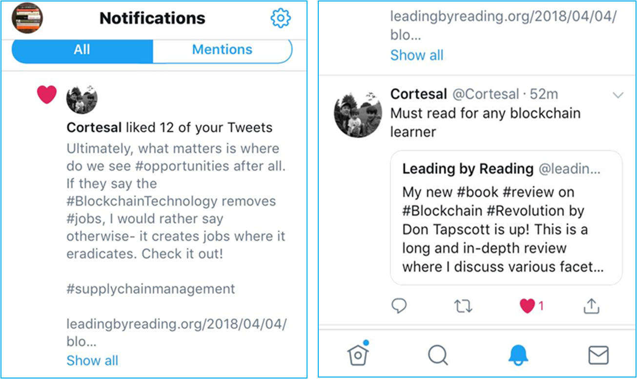Switch to the Mentions tab

point(222,50)
